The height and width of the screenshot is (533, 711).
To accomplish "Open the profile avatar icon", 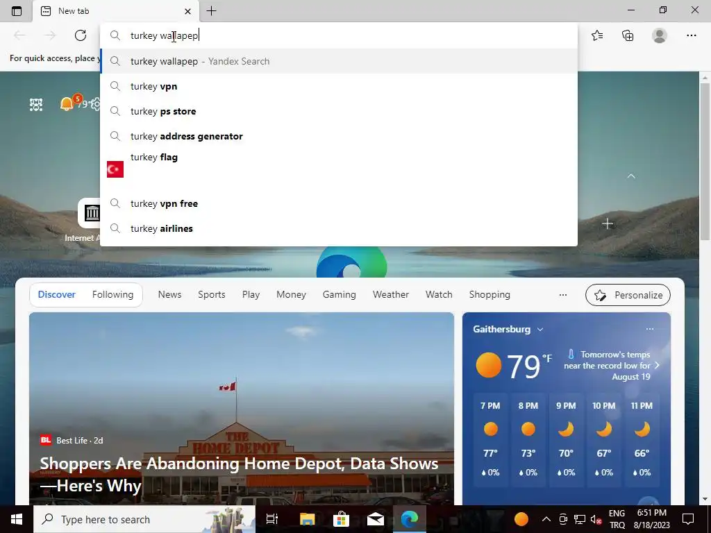I will [660, 35].
